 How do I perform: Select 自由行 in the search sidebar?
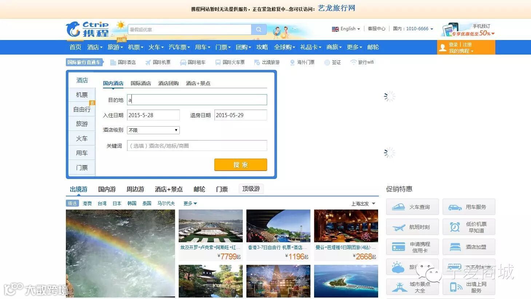(x=82, y=109)
